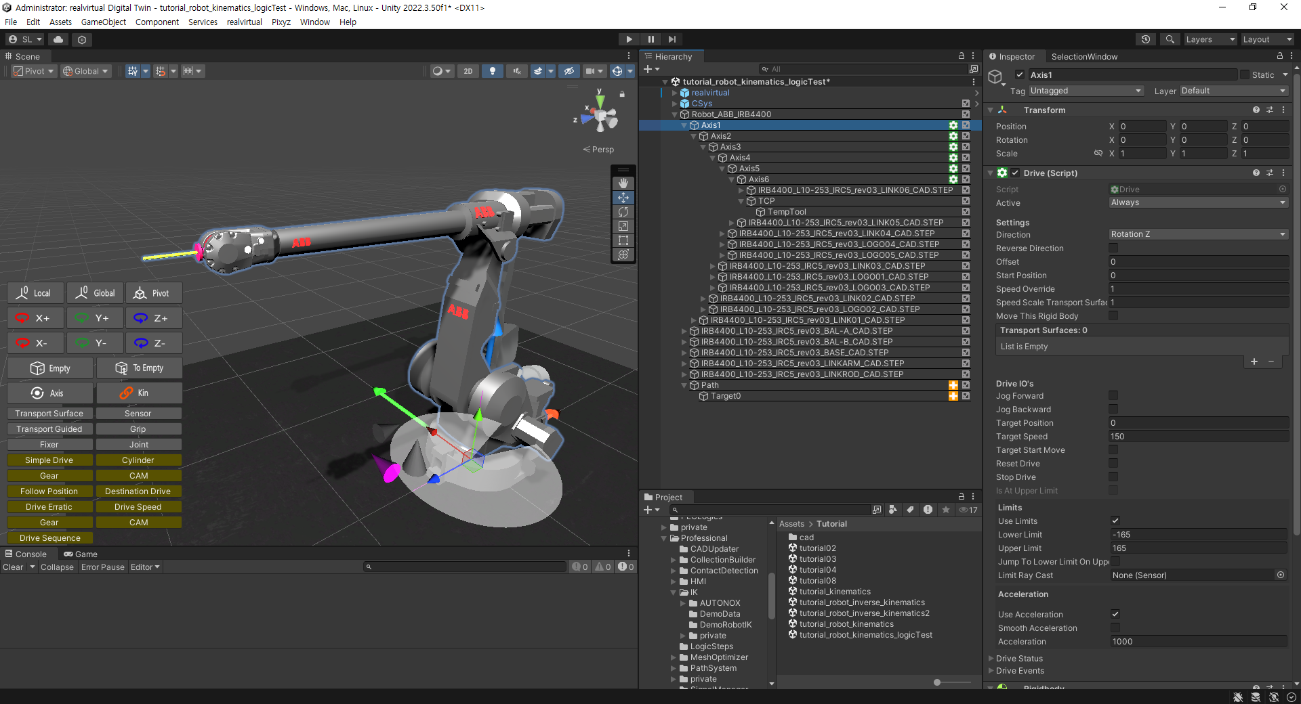Open the realvirtual menu

[x=245, y=22]
